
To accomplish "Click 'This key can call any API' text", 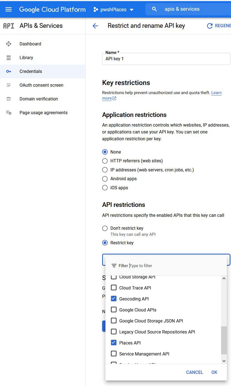I will pos(133,234).
